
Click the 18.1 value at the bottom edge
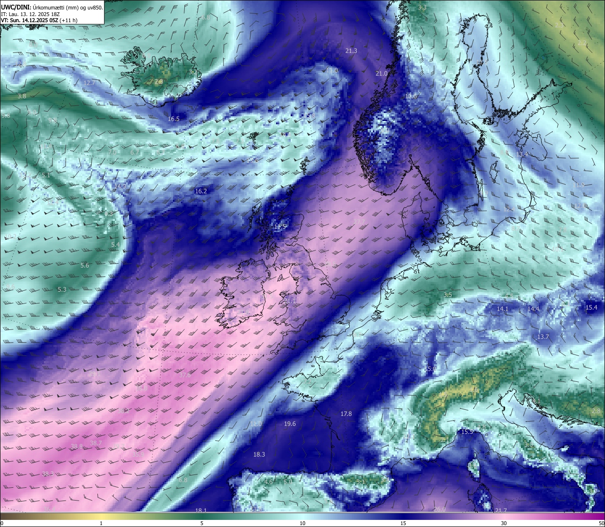tap(201, 510)
